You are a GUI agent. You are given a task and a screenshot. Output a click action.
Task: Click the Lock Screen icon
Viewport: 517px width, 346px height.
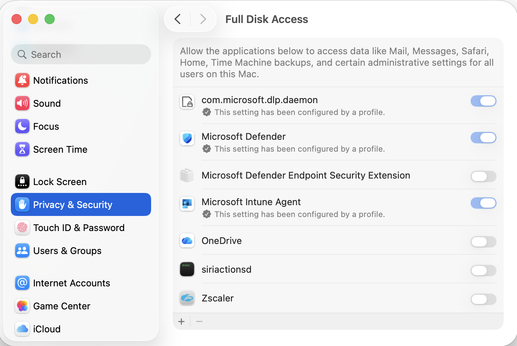point(22,182)
